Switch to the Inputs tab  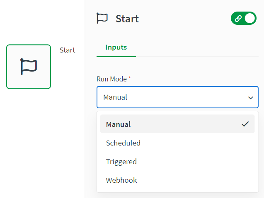click(116, 47)
